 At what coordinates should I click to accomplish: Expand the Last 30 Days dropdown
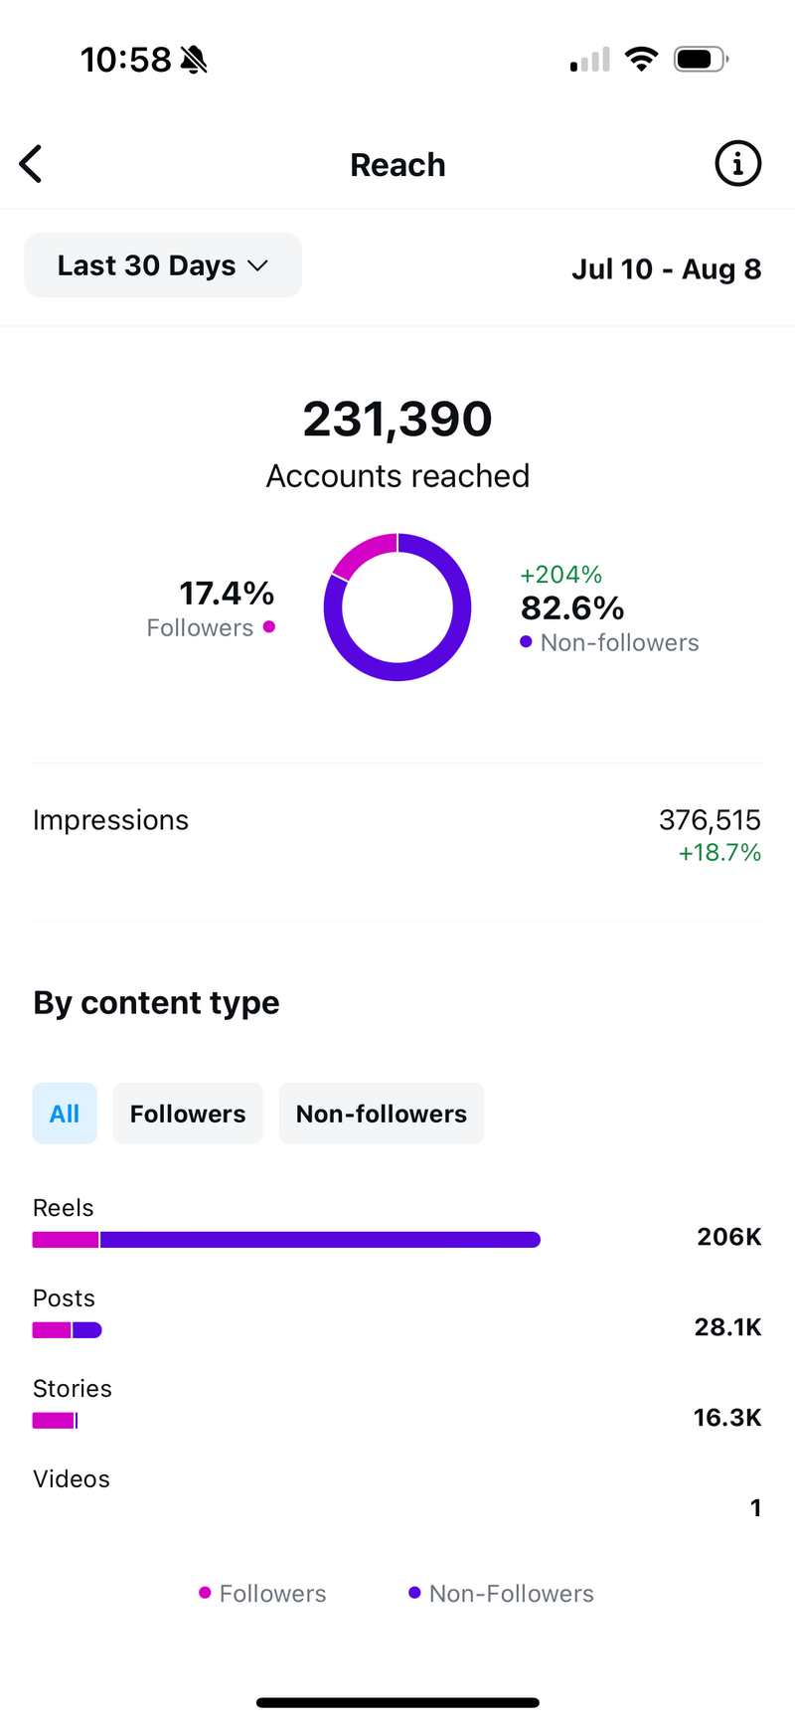163,265
